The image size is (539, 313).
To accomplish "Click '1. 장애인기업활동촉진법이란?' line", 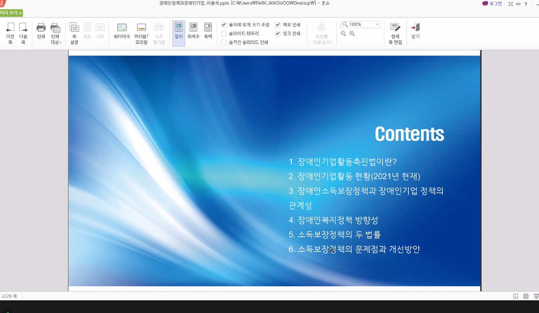I will (x=342, y=162).
